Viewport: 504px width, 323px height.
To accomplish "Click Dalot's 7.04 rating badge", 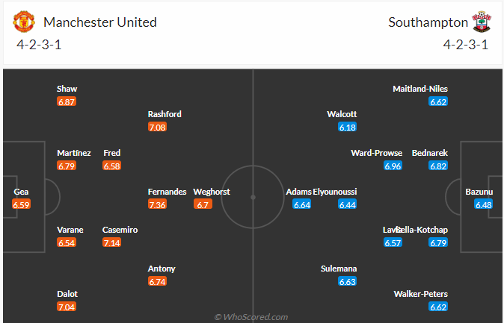I will (67, 307).
